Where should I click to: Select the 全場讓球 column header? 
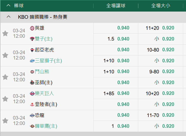[116, 6]
